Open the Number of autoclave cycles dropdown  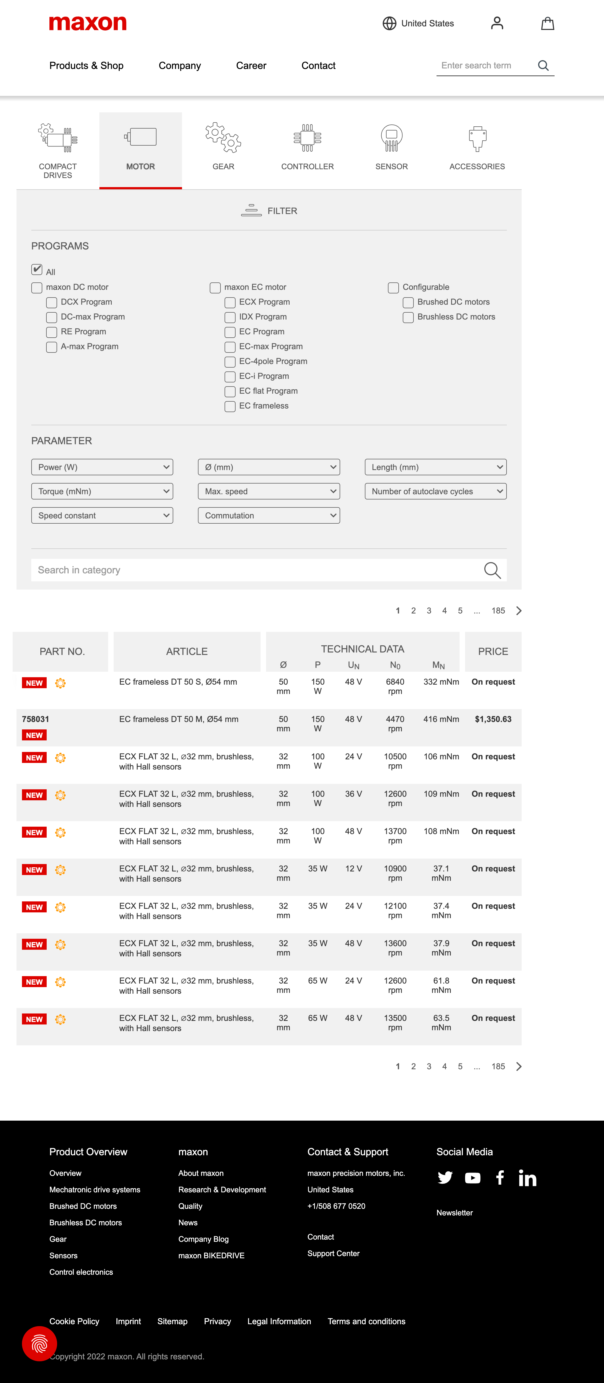point(435,491)
